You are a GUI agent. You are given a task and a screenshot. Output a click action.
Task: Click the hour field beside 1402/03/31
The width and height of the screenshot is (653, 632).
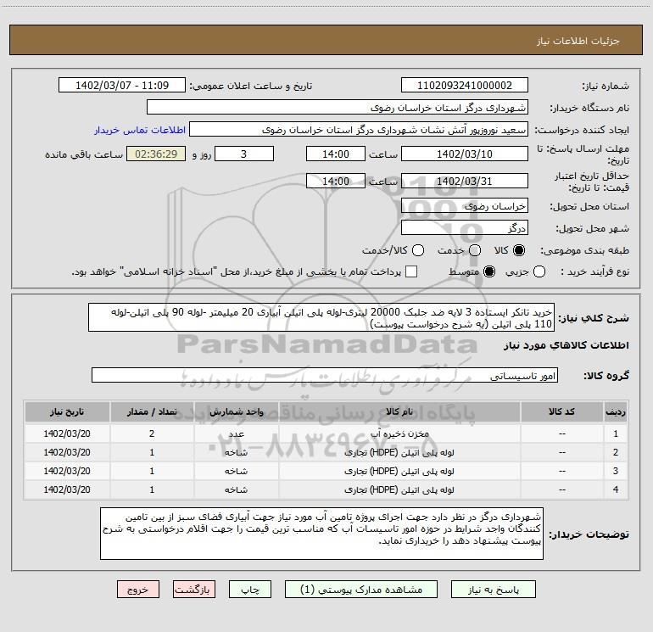pyautogui.click(x=336, y=182)
